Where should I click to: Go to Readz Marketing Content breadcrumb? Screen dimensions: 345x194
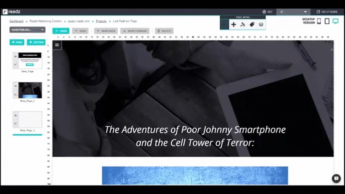pyautogui.click(x=45, y=21)
